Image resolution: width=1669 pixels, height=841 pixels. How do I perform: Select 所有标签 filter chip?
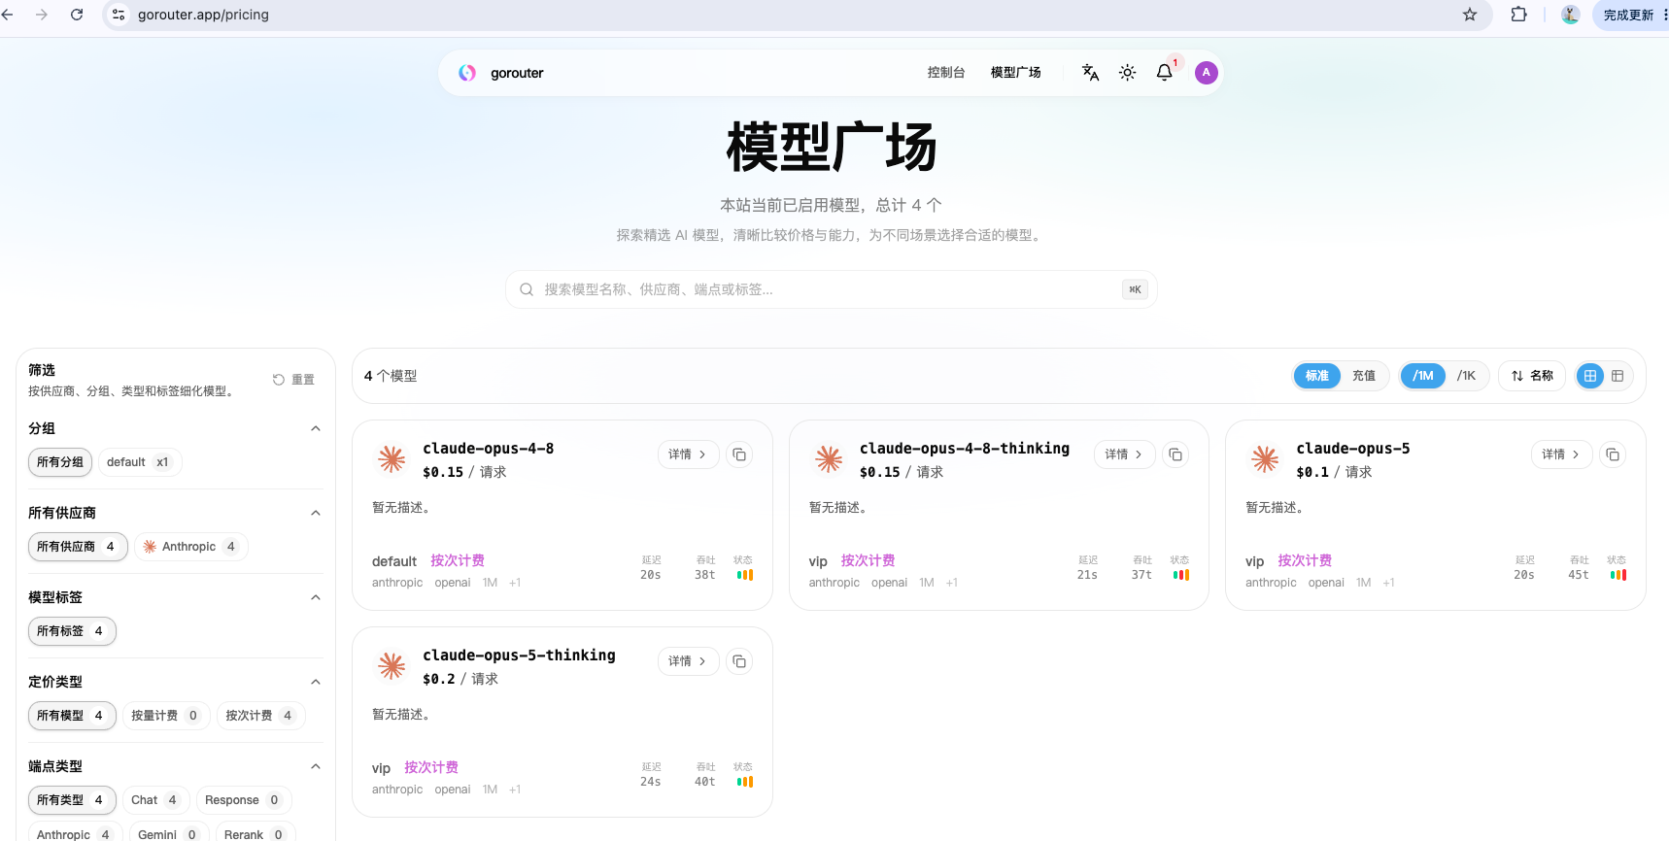coord(72,631)
